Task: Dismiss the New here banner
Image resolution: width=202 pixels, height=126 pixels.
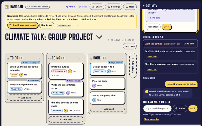Action: point(77,25)
